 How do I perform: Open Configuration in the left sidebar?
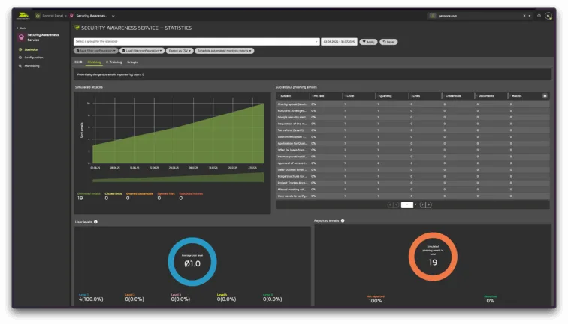click(x=34, y=58)
